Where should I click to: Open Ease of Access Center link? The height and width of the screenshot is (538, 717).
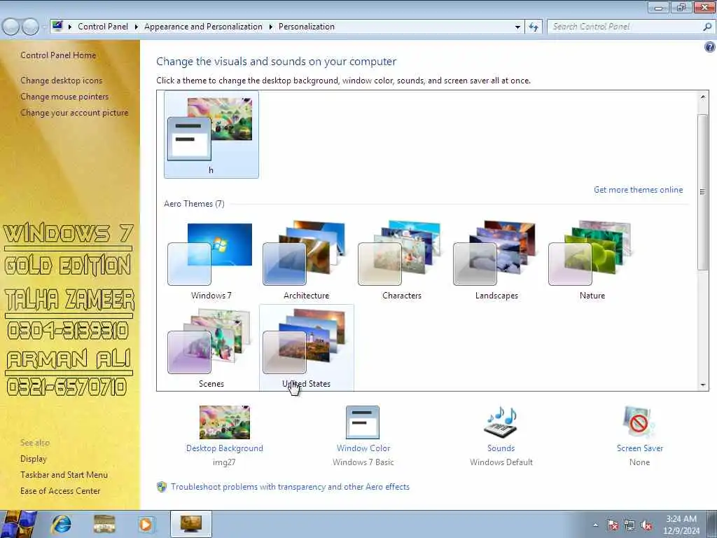(x=60, y=491)
